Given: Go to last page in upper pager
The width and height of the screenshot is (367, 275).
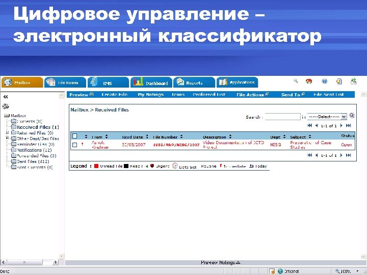Looking at the screenshot, I should [x=349, y=126].
